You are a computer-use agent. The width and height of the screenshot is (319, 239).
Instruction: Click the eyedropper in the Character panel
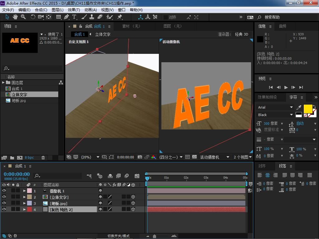pos(299,107)
